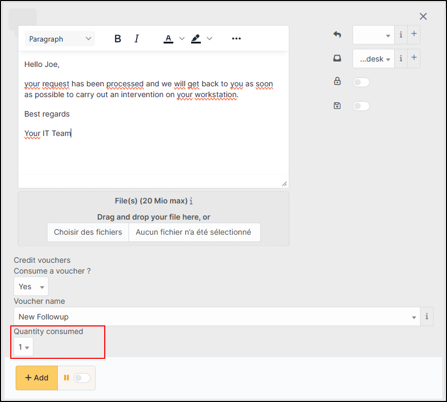Click info icon beside helpdesk source dropdown
447x402 pixels.
401,58
